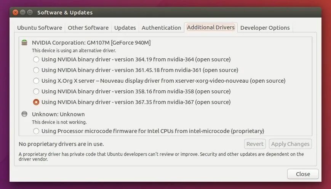The image size is (331, 189).
Task: Maximize the Software & Updates window
Action: click(30, 13)
